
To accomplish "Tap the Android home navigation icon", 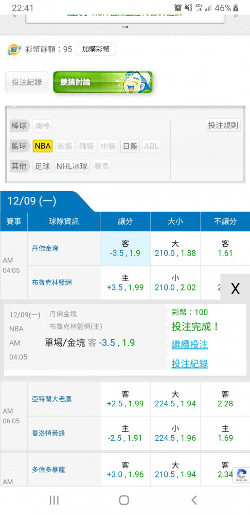I will (x=124, y=500).
